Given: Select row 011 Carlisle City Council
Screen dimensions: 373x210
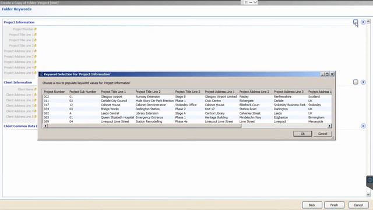Looking at the screenshot, I should [187, 101].
